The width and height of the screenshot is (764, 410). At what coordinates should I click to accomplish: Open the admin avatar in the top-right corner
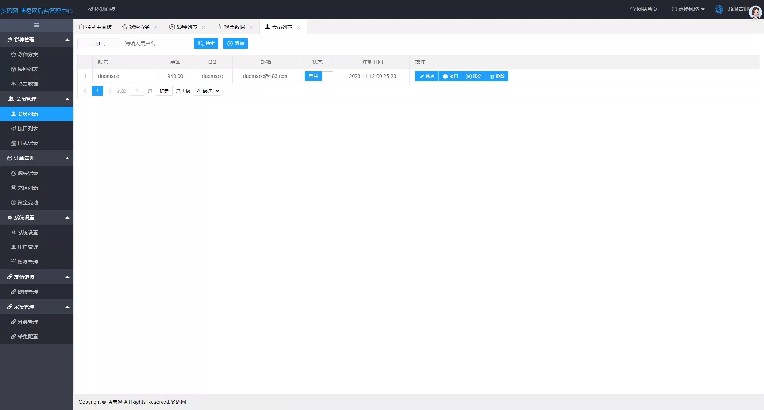[756, 12]
